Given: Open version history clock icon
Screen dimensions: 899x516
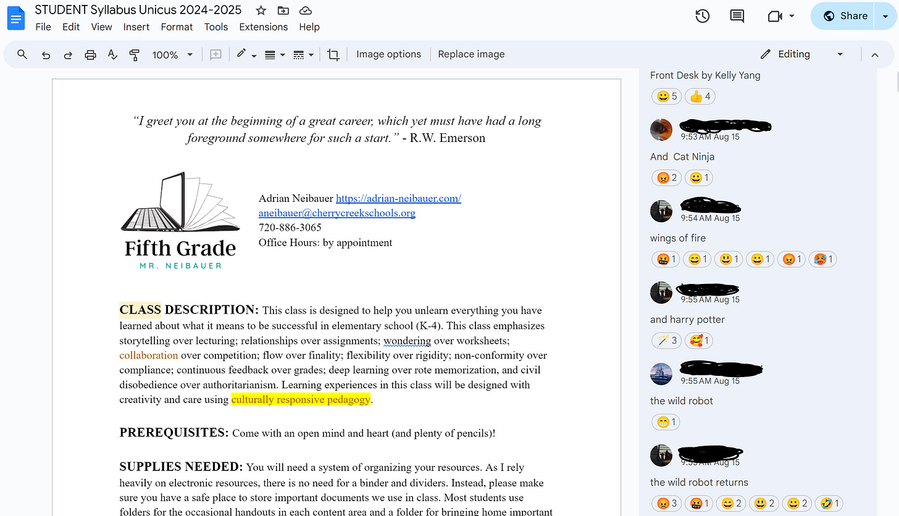Looking at the screenshot, I should tap(702, 17).
